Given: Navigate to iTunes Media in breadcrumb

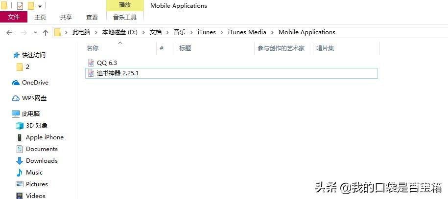Looking at the screenshot, I should 247,32.
